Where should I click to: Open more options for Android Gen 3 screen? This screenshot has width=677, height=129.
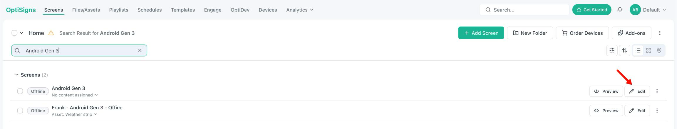[x=657, y=91]
